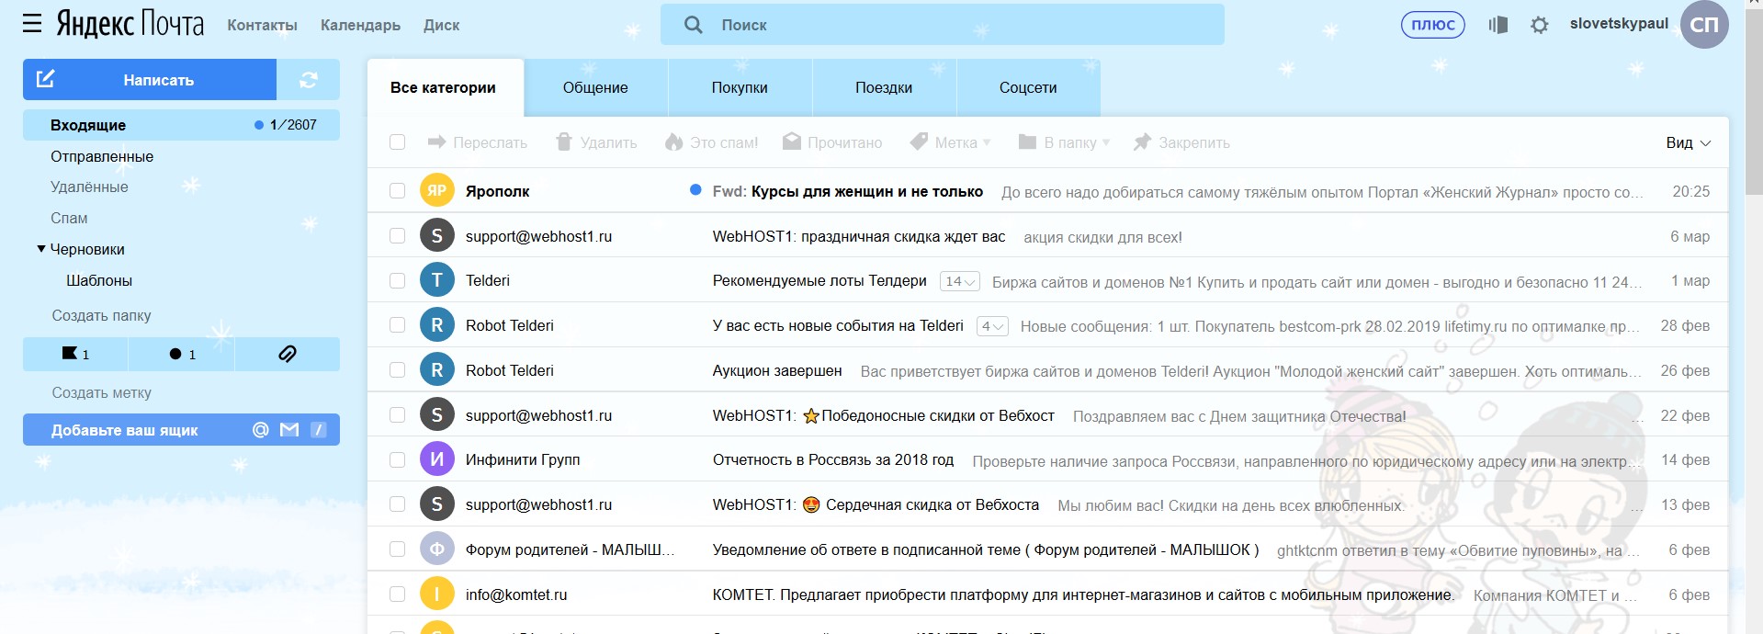The height and width of the screenshot is (634, 1763).
Task: Open the Входящие folder
Action: pos(181,125)
